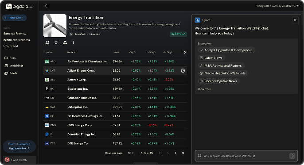Select Alliant Energy Corp. name
This screenshot has width=304, height=165.
[81, 71]
